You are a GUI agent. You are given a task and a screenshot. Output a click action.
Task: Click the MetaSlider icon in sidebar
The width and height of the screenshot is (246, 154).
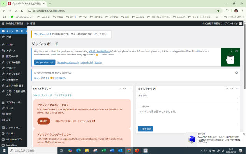click(x=3, y=145)
